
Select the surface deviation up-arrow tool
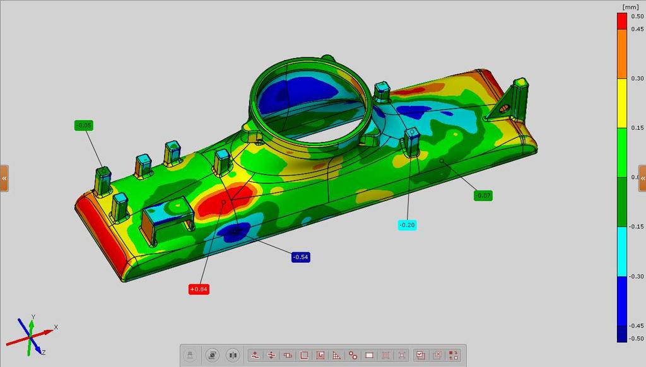click(x=255, y=354)
